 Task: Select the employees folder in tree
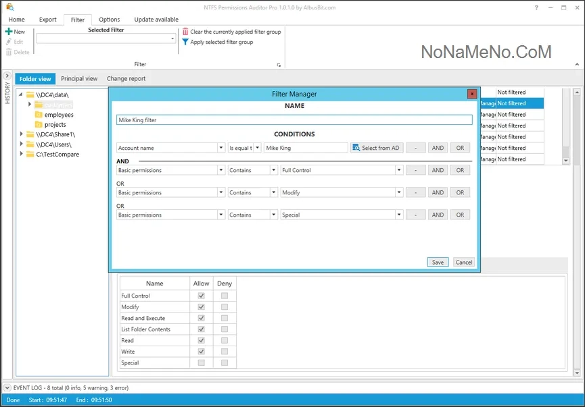point(58,115)
